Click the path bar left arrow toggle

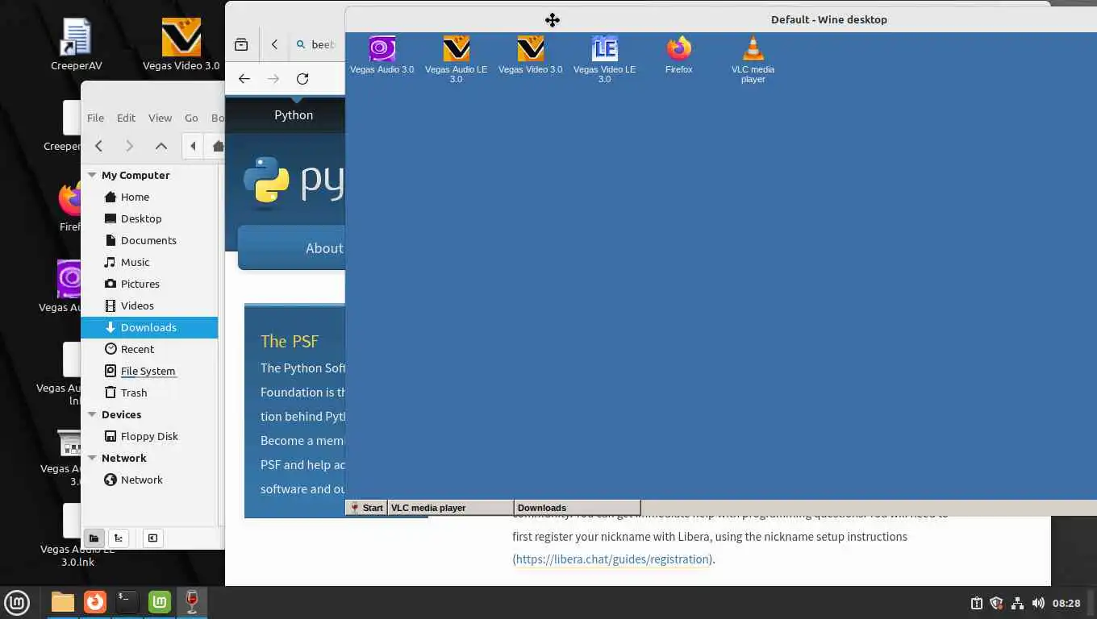click(193, 146)
